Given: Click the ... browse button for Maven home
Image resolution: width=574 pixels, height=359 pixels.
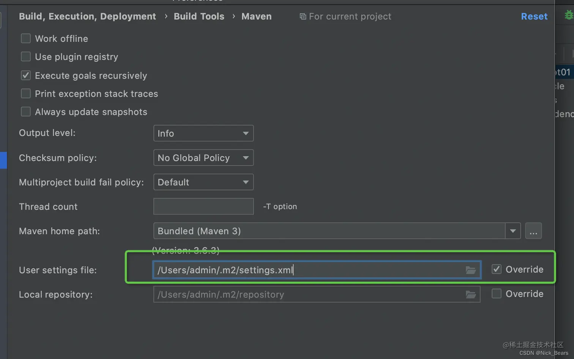Looking at the screenshot, I should coord(533,231).
